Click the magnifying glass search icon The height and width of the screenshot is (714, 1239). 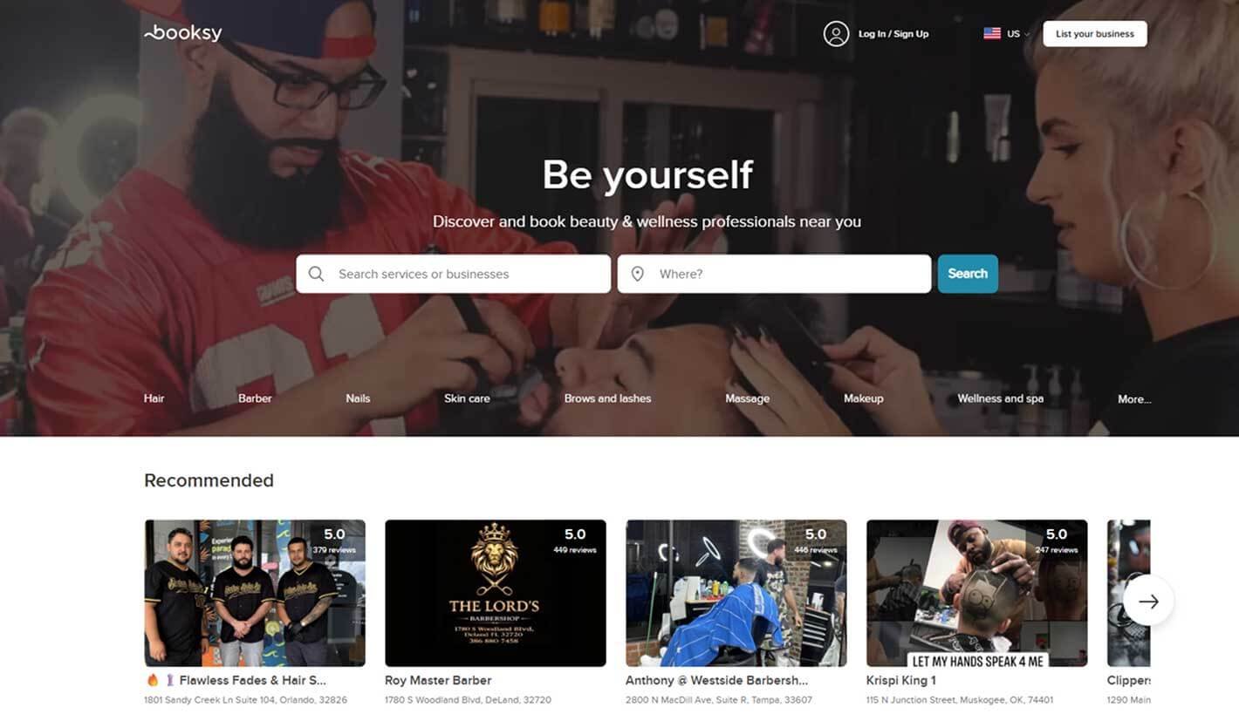pyautogui.click(x=316, y=274)
